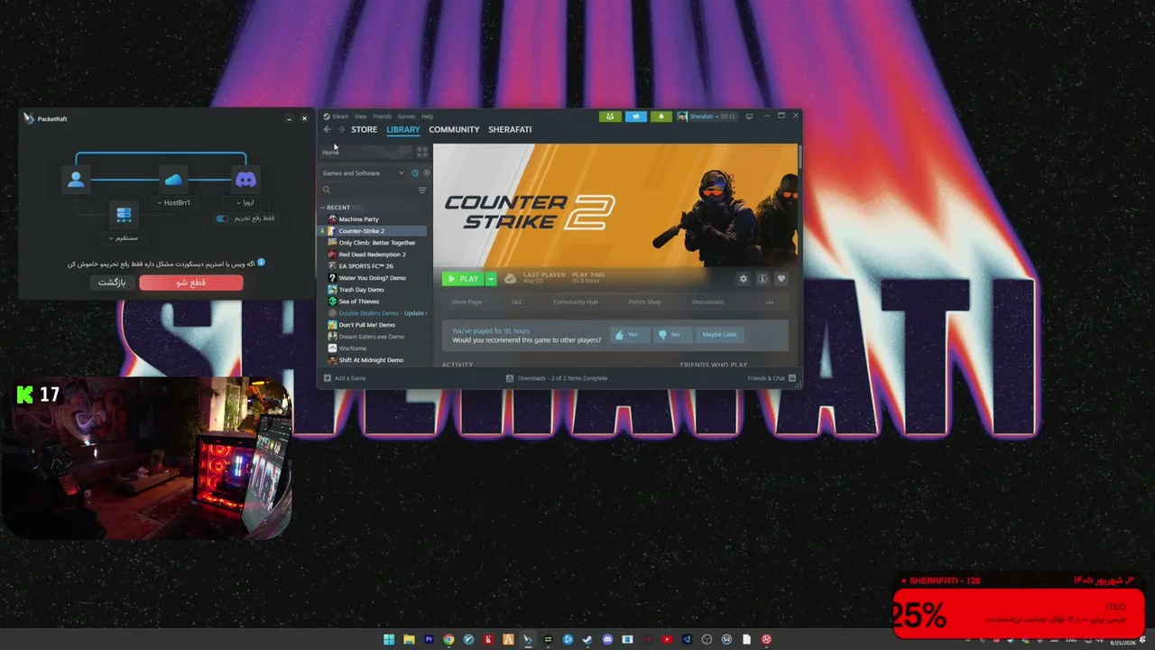Open Adobe Premiere Pro from taskbar
This screenshot has height=650, width=1155.
(x=429, y=639)
